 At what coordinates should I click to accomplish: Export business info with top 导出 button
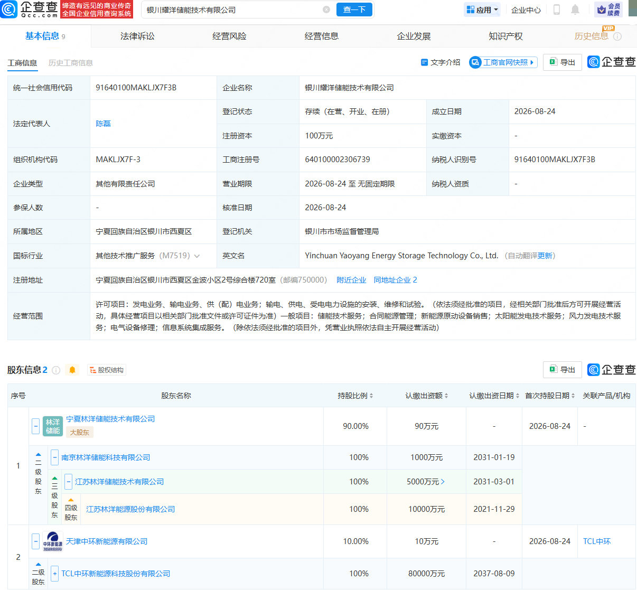563,62
